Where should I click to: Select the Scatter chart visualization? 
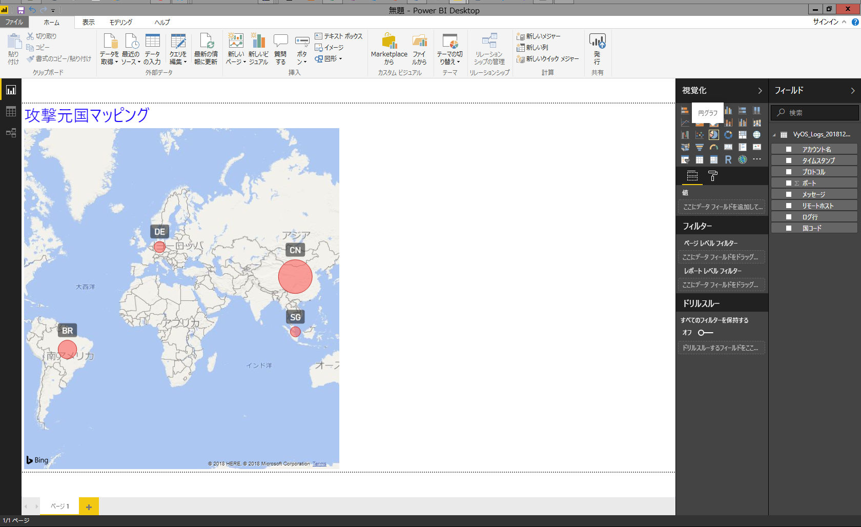(699, 135)
